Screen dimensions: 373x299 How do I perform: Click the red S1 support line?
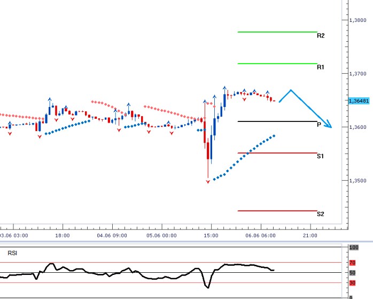point(277,153)
